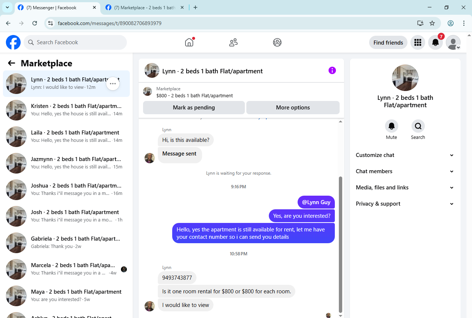Open the notifications bell with 7 badge

click(435, 42)
